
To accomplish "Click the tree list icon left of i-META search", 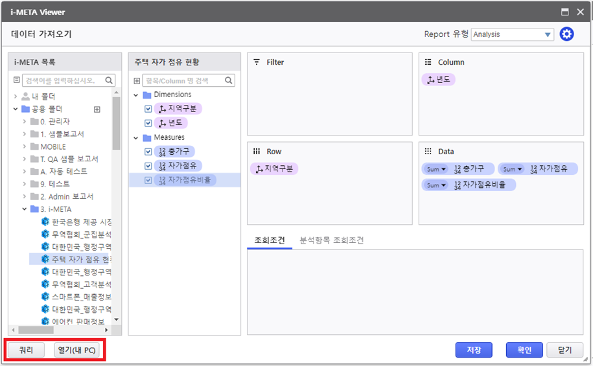I will click(17, 81).
